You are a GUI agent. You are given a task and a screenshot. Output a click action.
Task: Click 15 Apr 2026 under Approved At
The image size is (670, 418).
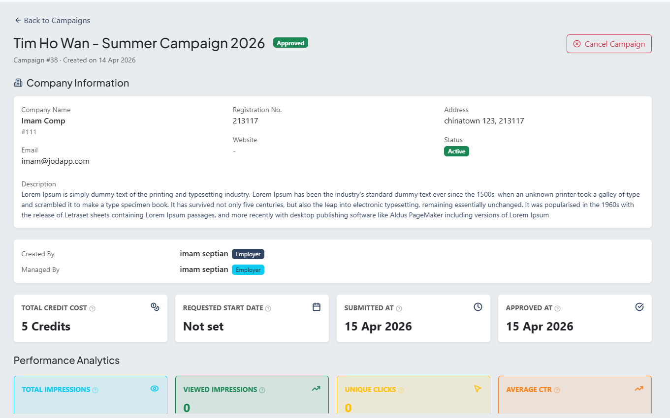(540, 327)
